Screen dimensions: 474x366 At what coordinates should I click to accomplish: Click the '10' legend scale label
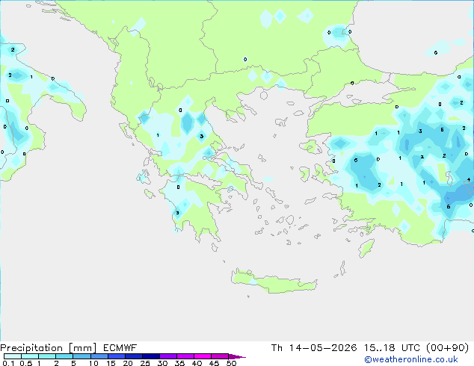coord(93,363)
